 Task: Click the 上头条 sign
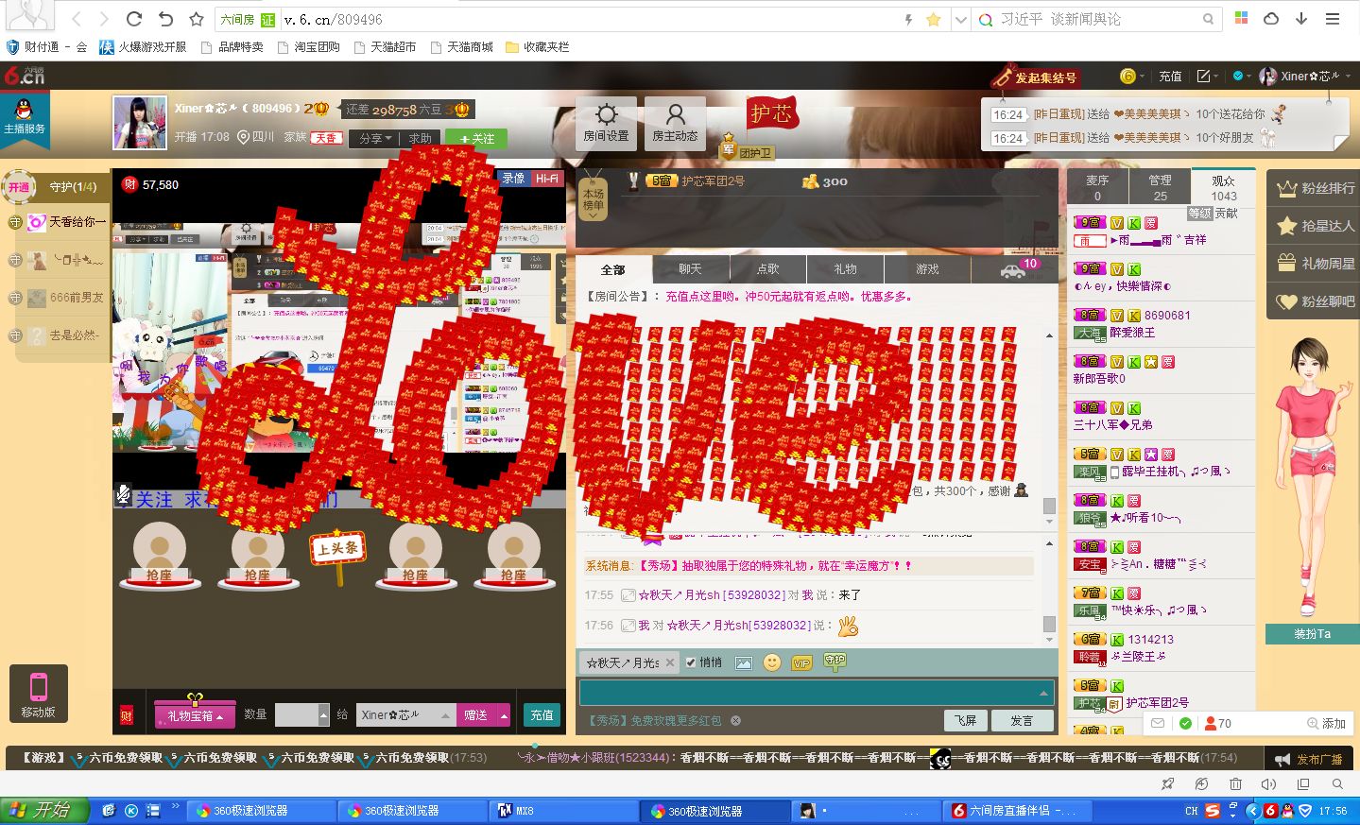[x=337, y=548]
